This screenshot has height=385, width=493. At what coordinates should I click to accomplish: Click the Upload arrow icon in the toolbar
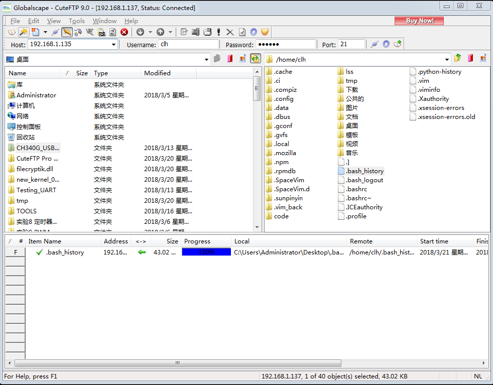pyautogui.click(x=160, y=32)
